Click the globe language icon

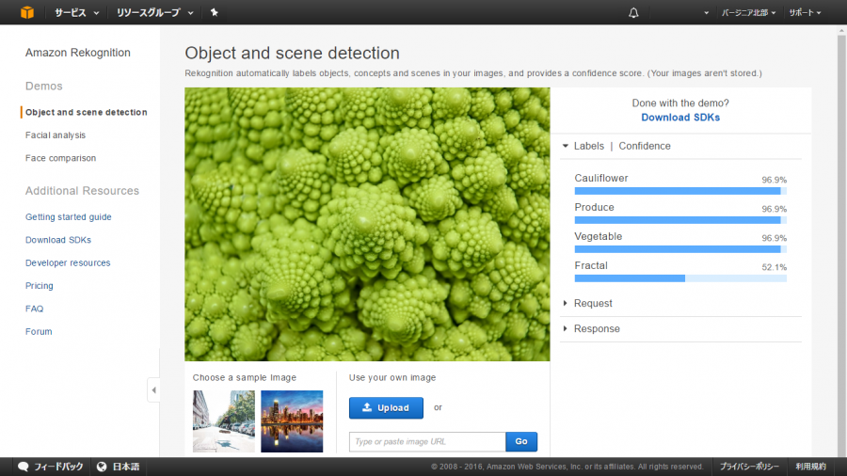(102, 467)
